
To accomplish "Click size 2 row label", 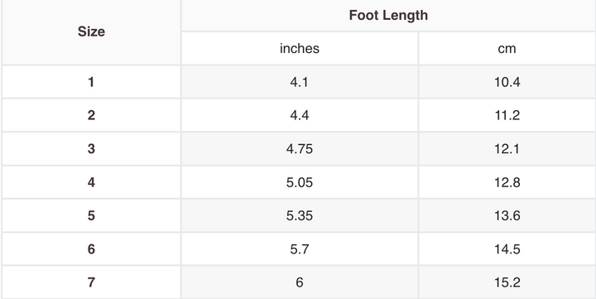I will point(91,115).
